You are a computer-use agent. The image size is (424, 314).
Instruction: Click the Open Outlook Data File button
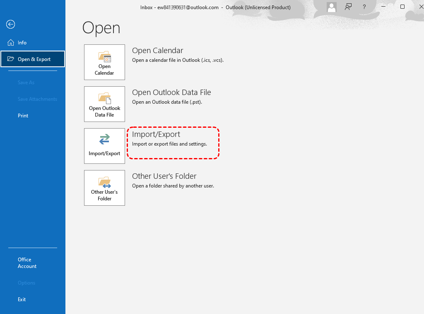[104, 104]
